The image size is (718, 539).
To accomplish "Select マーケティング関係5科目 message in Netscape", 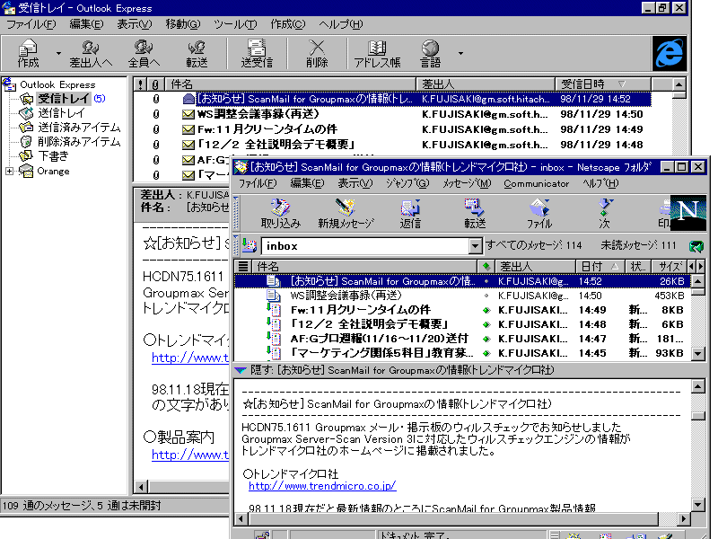I will pyautogui.click(x=462, y=353).
